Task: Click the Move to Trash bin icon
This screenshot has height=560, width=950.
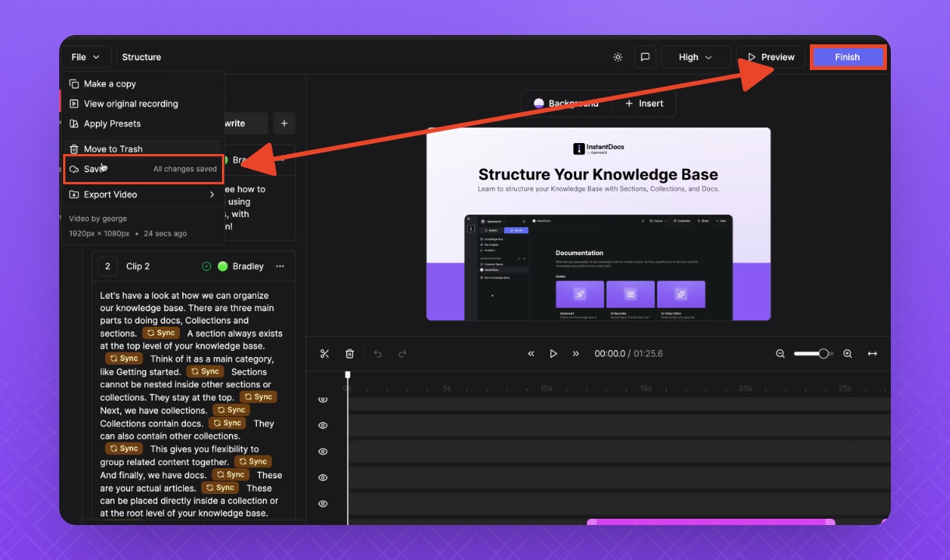Action: click(x=74, y=149)
